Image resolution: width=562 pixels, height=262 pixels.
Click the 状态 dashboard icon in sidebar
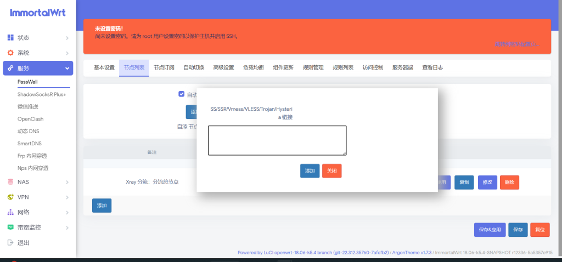[x=10, y=38]
